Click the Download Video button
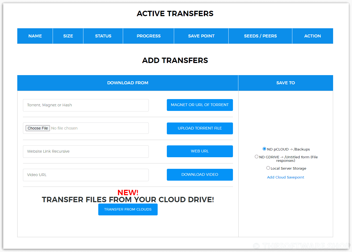The height and width of the screenshot is (252, 352). click(x=200, y=175)
